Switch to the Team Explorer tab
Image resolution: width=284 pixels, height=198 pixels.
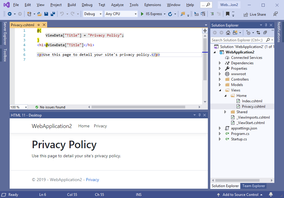pyautogui.click(x=253, y=186)
